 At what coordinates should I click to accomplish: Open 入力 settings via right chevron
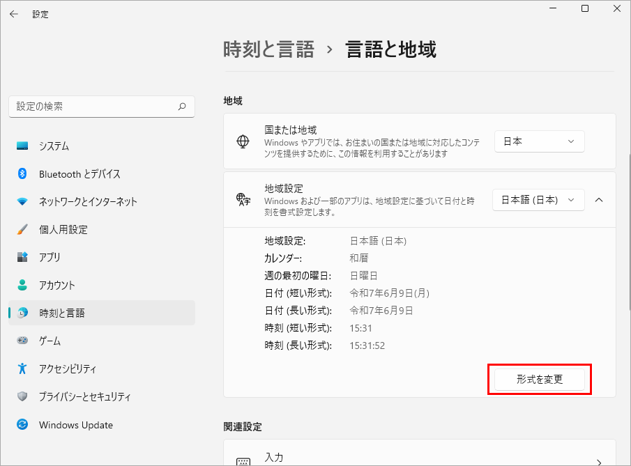[599, 462]
